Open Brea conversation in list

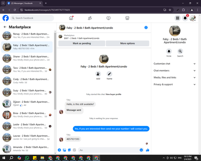27,115
